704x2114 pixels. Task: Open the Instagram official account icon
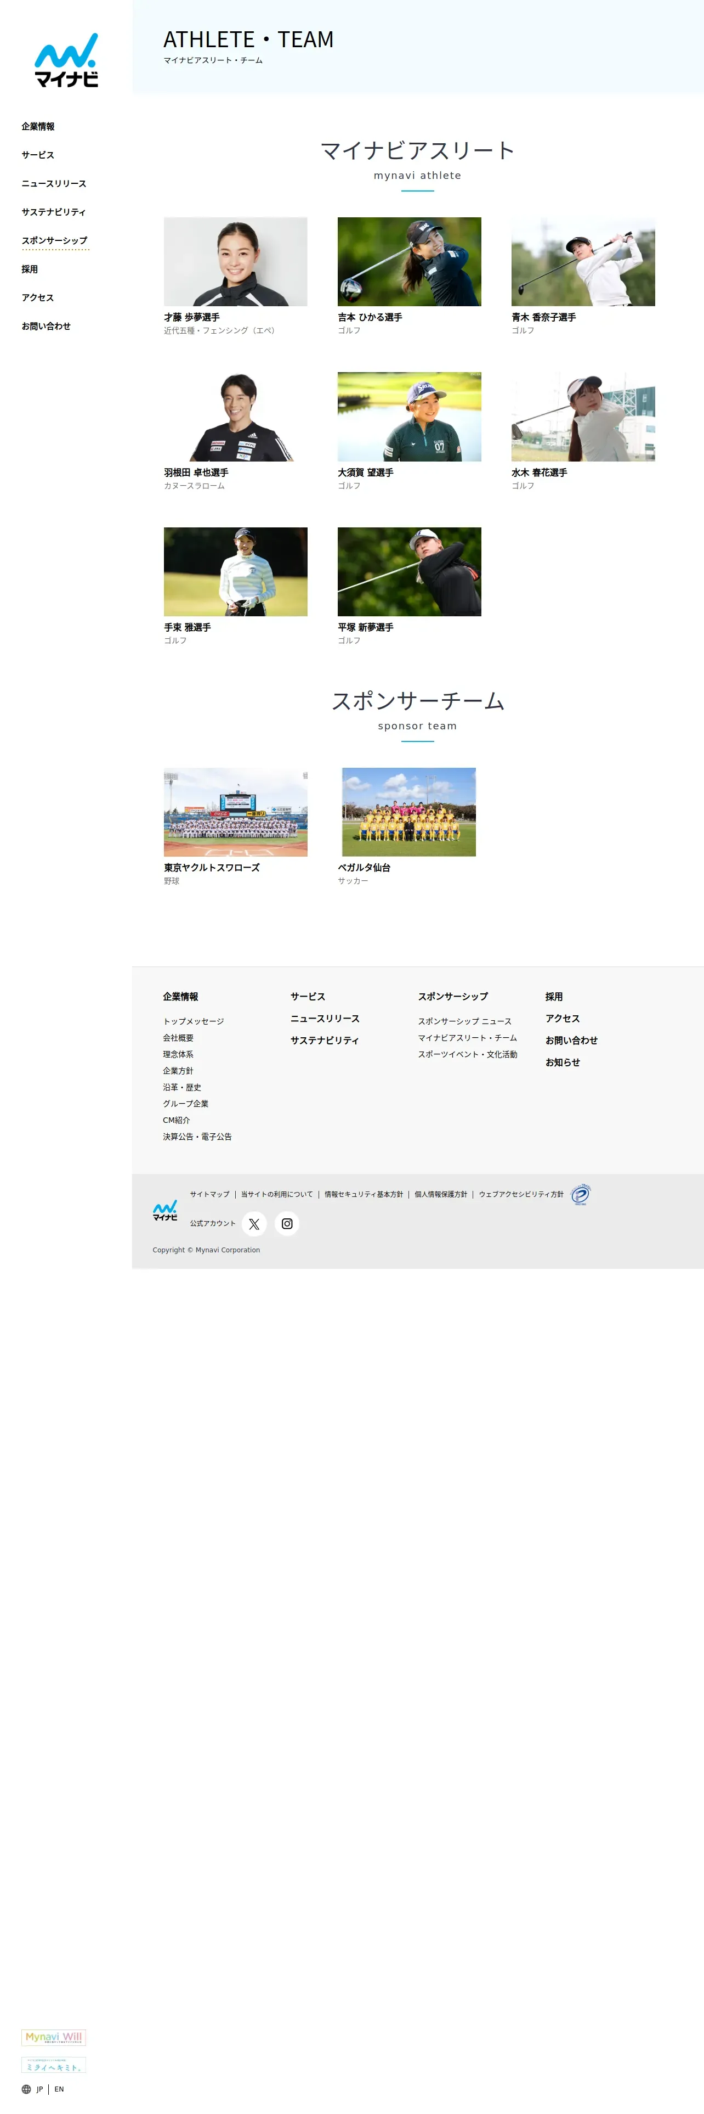coord(287,1224)
